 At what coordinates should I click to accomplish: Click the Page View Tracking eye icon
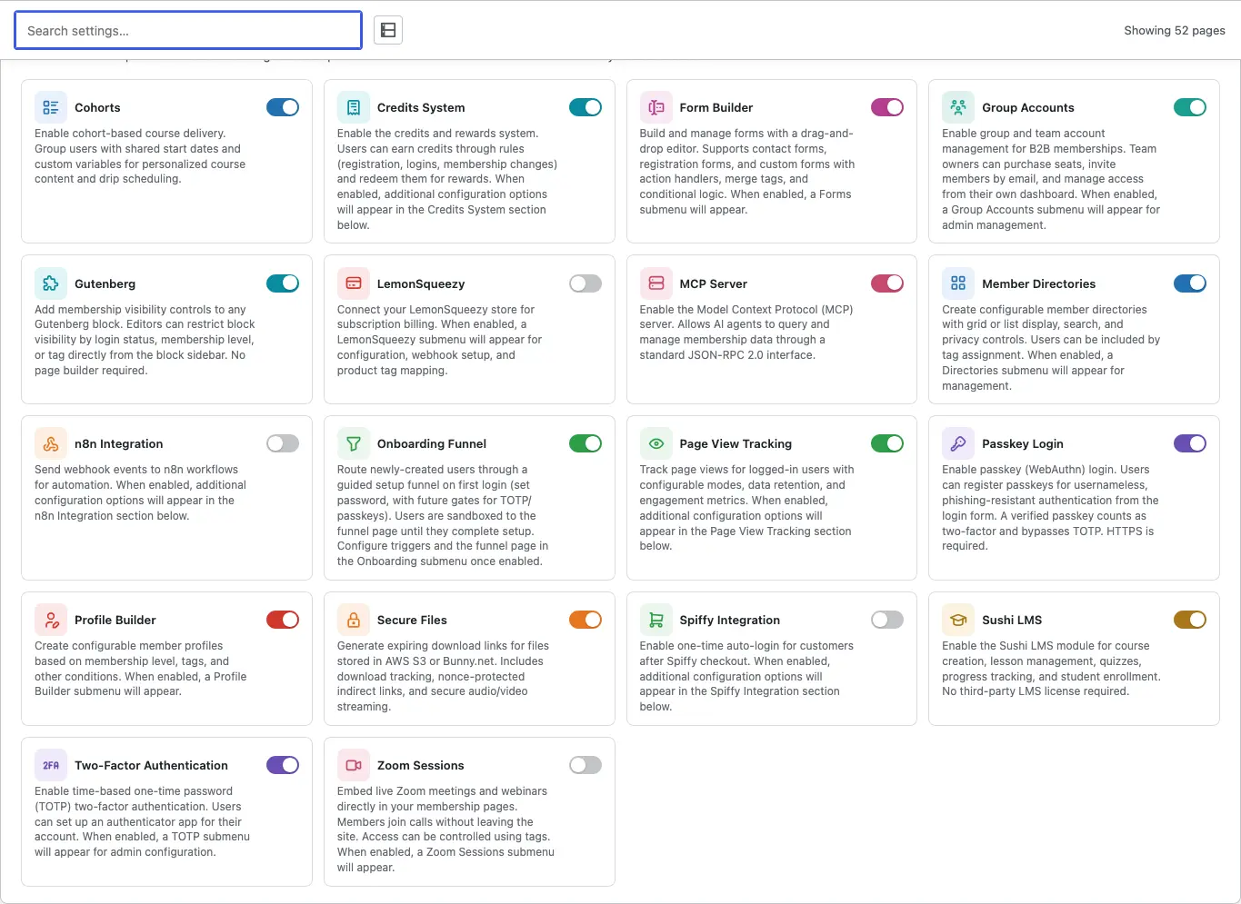click(656, 443)
